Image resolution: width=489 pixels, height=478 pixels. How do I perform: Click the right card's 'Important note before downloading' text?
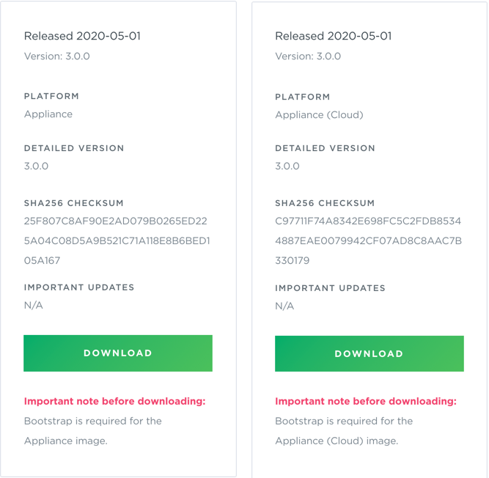366,401
